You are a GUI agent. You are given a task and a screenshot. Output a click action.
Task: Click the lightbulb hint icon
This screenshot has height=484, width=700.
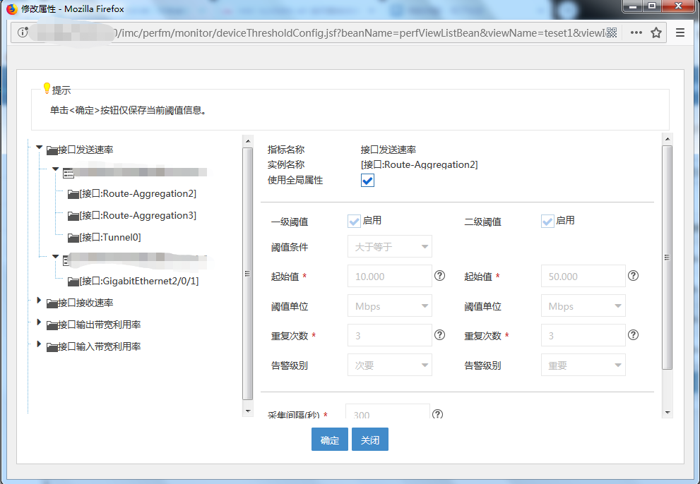47,88
